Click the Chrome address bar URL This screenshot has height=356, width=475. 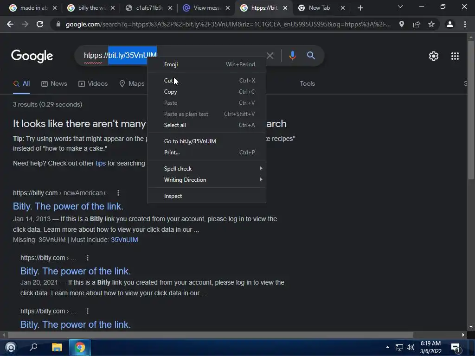click(x=228, y=24)
